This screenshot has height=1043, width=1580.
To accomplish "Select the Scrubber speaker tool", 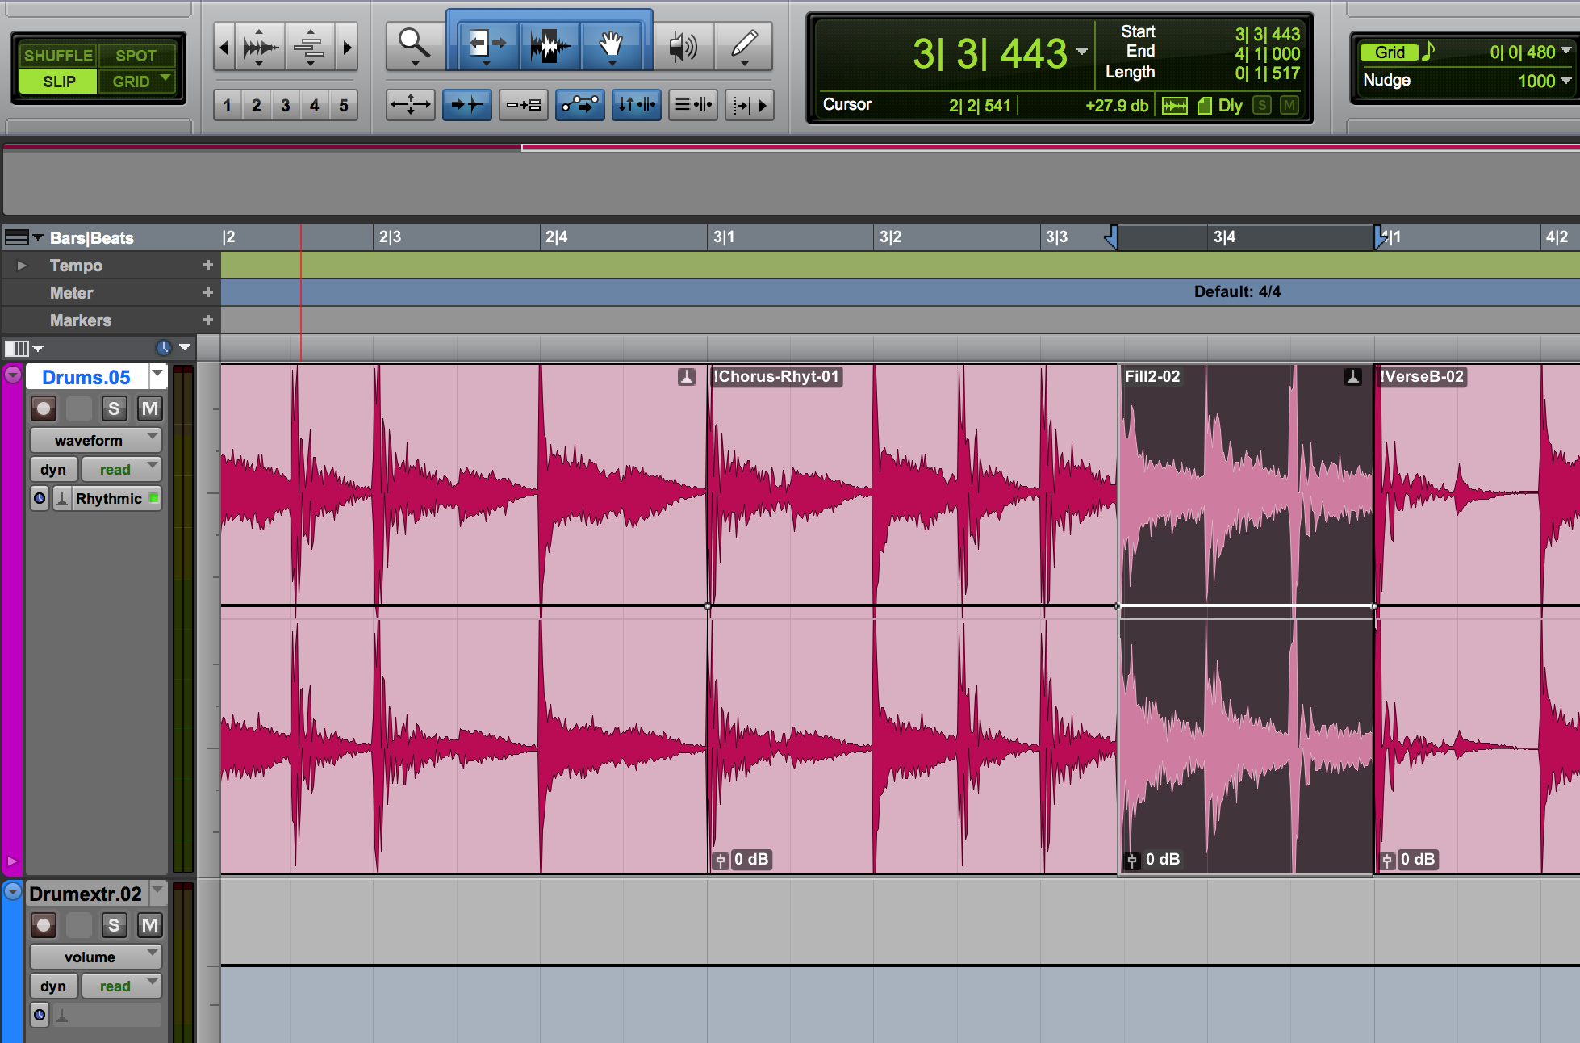I will click(683, 46).
